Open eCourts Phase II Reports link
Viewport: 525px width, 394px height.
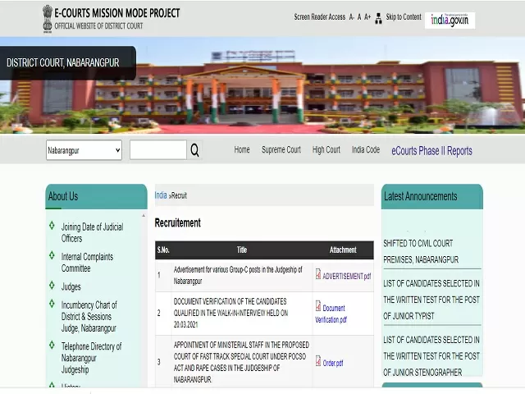(x=431, y=151)
